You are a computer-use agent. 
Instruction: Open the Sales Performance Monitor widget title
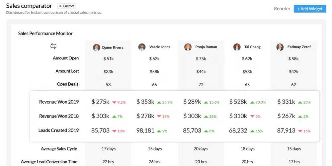coord(45,33)
